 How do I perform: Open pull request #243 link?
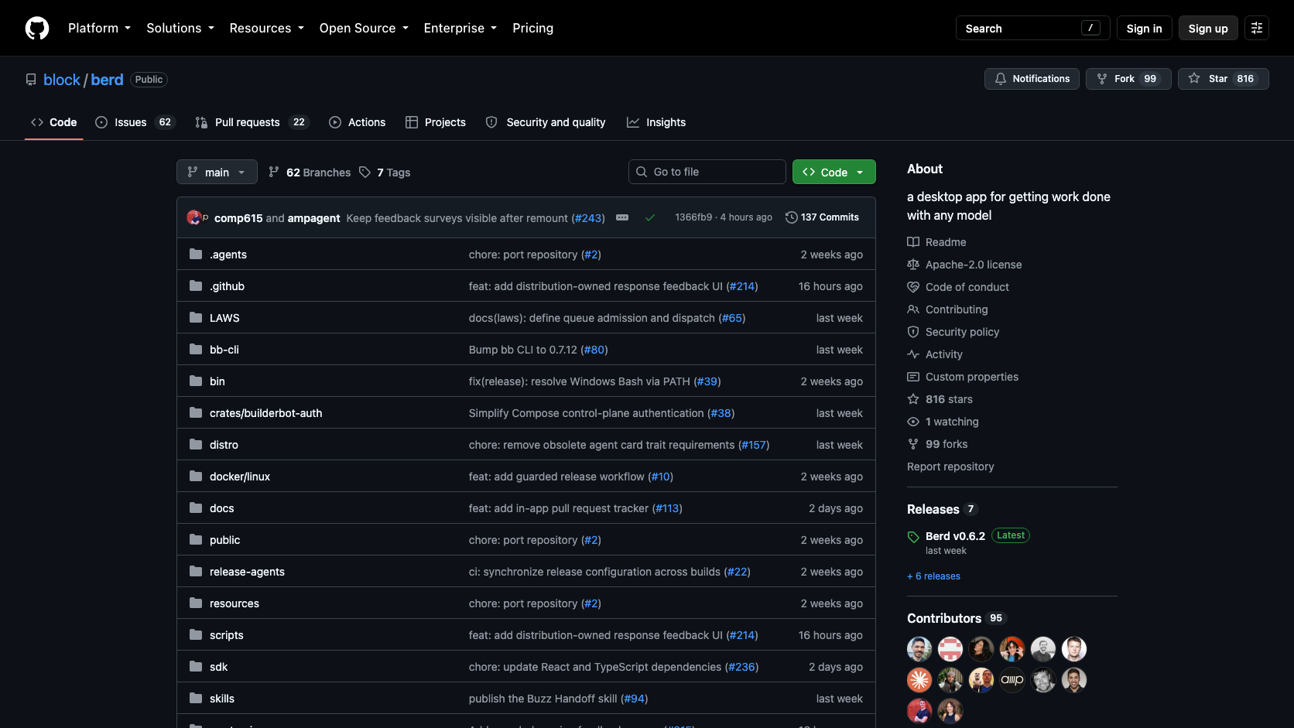[x=588, y=218]
